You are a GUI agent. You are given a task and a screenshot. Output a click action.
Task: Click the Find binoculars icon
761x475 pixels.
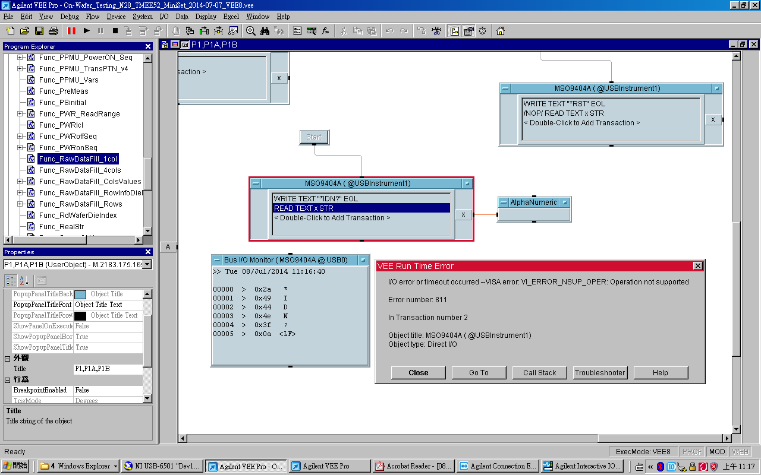(x=265, y=31)
